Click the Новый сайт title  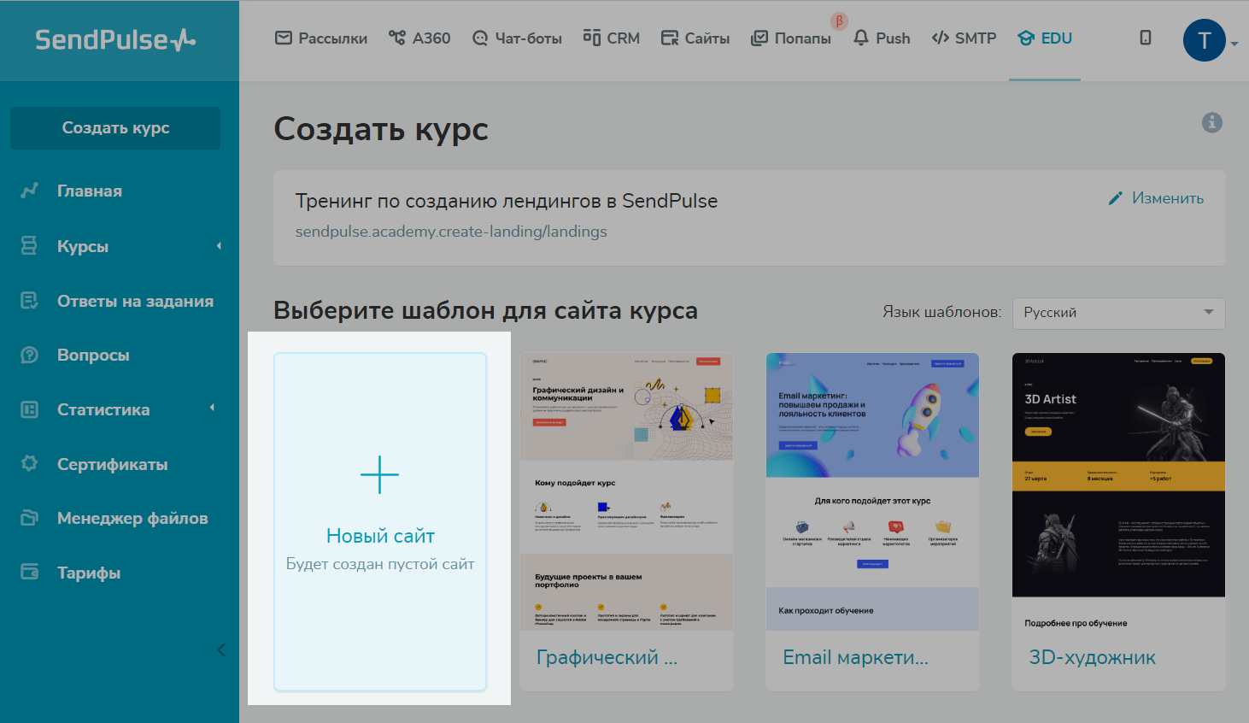(x=380, y=536)
